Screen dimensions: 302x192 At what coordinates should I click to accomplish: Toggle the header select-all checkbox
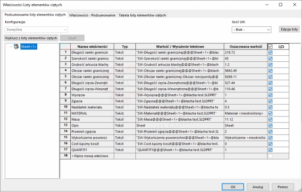[270, 46]
